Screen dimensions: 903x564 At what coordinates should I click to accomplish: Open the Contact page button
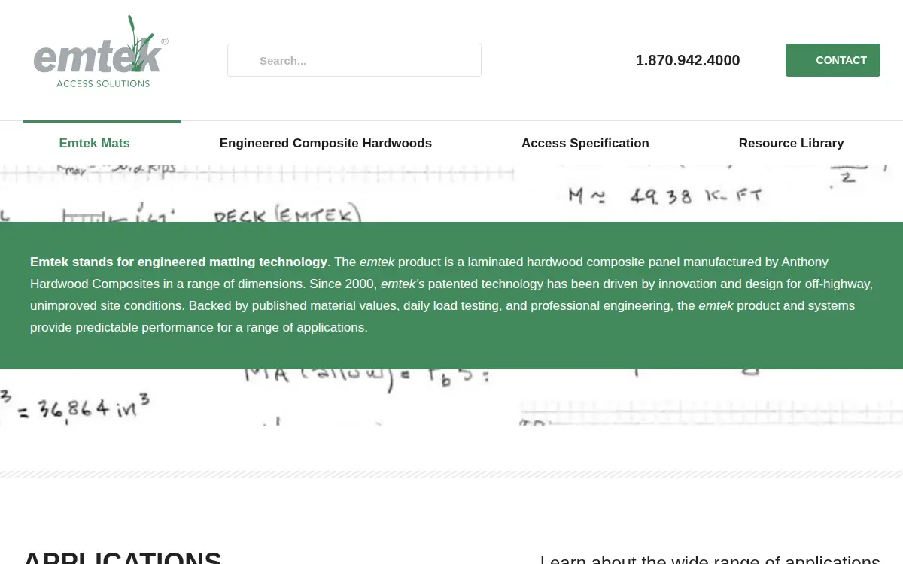(833, 60)
